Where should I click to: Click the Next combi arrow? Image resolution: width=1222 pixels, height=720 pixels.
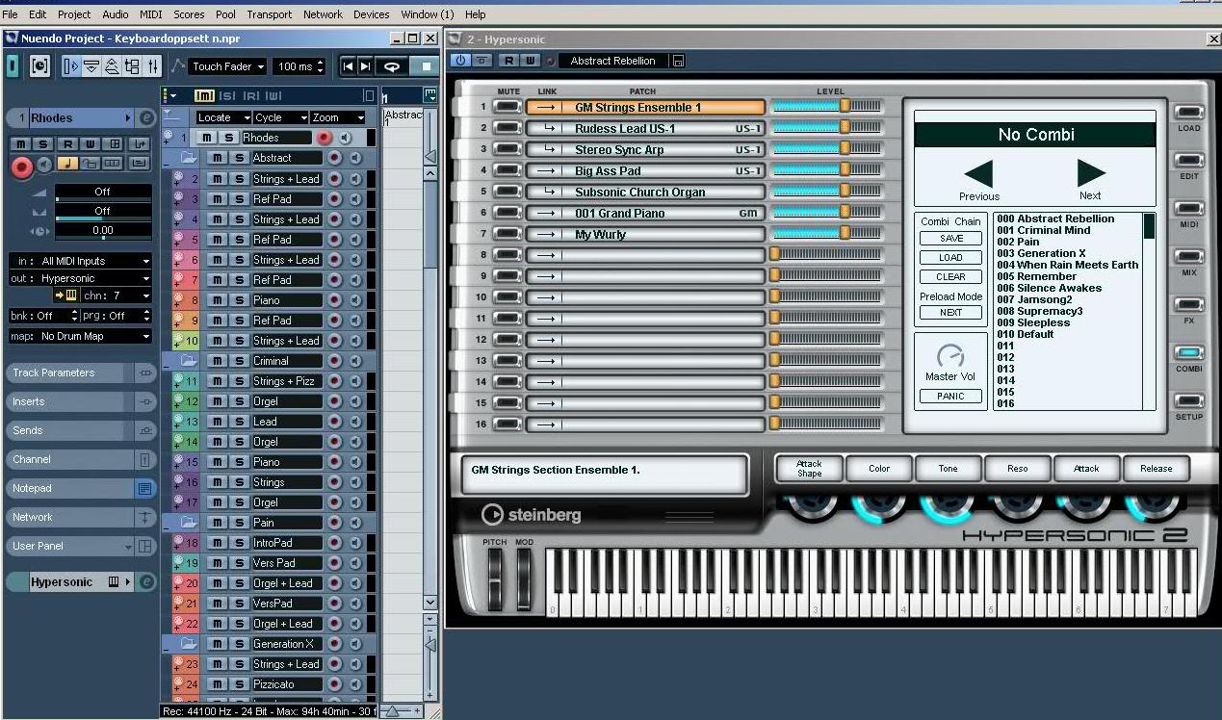tap(1091, 173)
